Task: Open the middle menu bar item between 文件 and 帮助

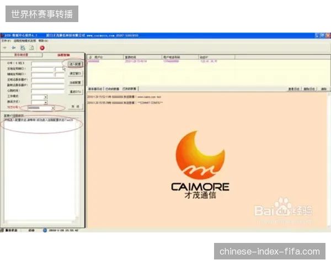Action: (25, 41)
